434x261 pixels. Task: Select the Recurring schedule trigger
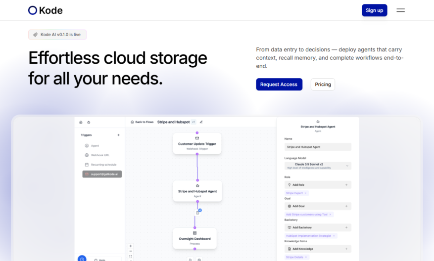101,165
